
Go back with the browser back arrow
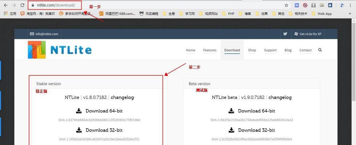point(6,5)
